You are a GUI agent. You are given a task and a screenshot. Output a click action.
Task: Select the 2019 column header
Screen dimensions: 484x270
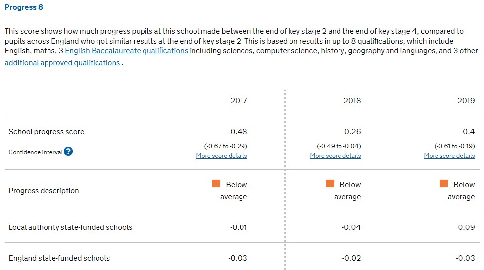[x=466, y=101]
